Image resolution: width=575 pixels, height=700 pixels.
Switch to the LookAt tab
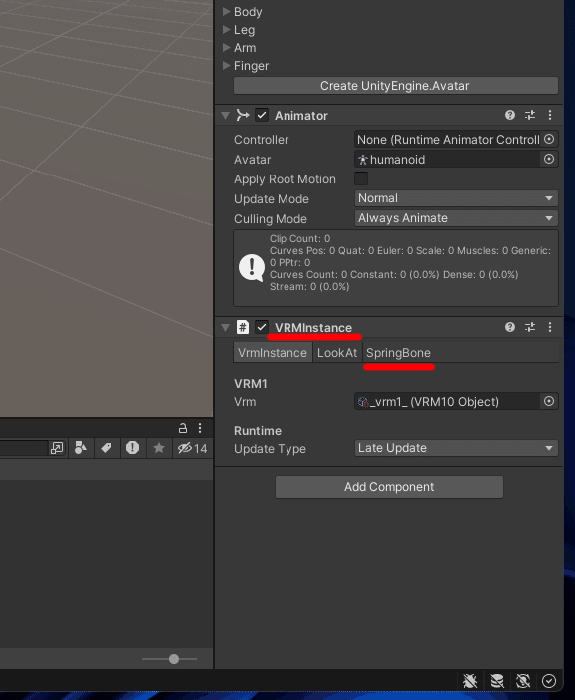pos(337,353)
